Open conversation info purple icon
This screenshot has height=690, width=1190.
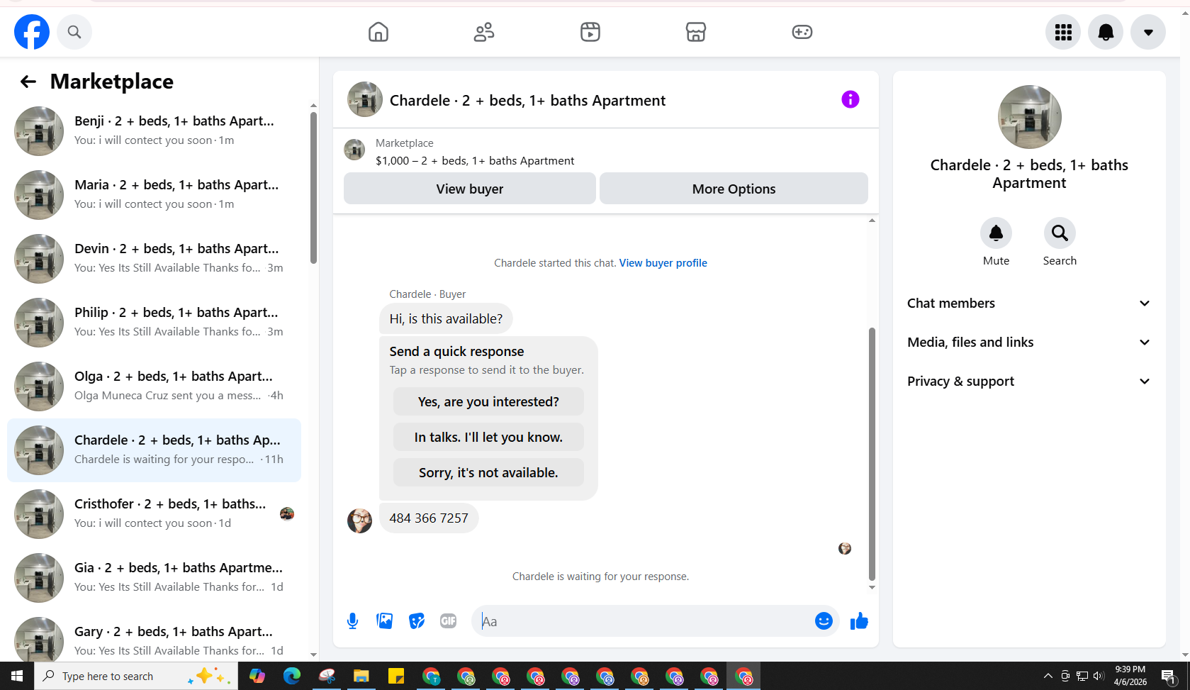coord(851,99)
